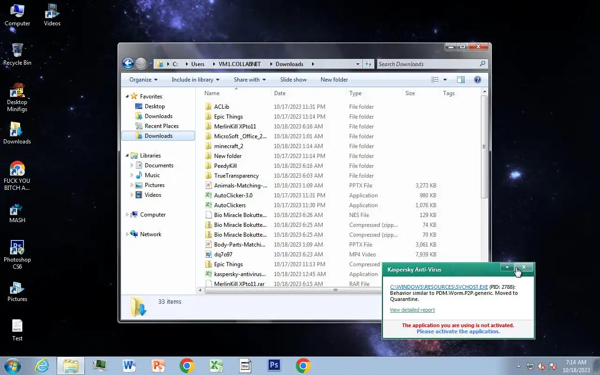Viewport: 600px width, 375px height.
Task: Refresh the Downloads folder via address bar icon
Action: tap(368, 64)
